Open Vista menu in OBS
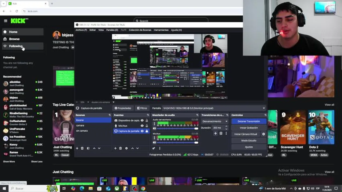Screen dimensions: 342x192 tap(101, 30)
